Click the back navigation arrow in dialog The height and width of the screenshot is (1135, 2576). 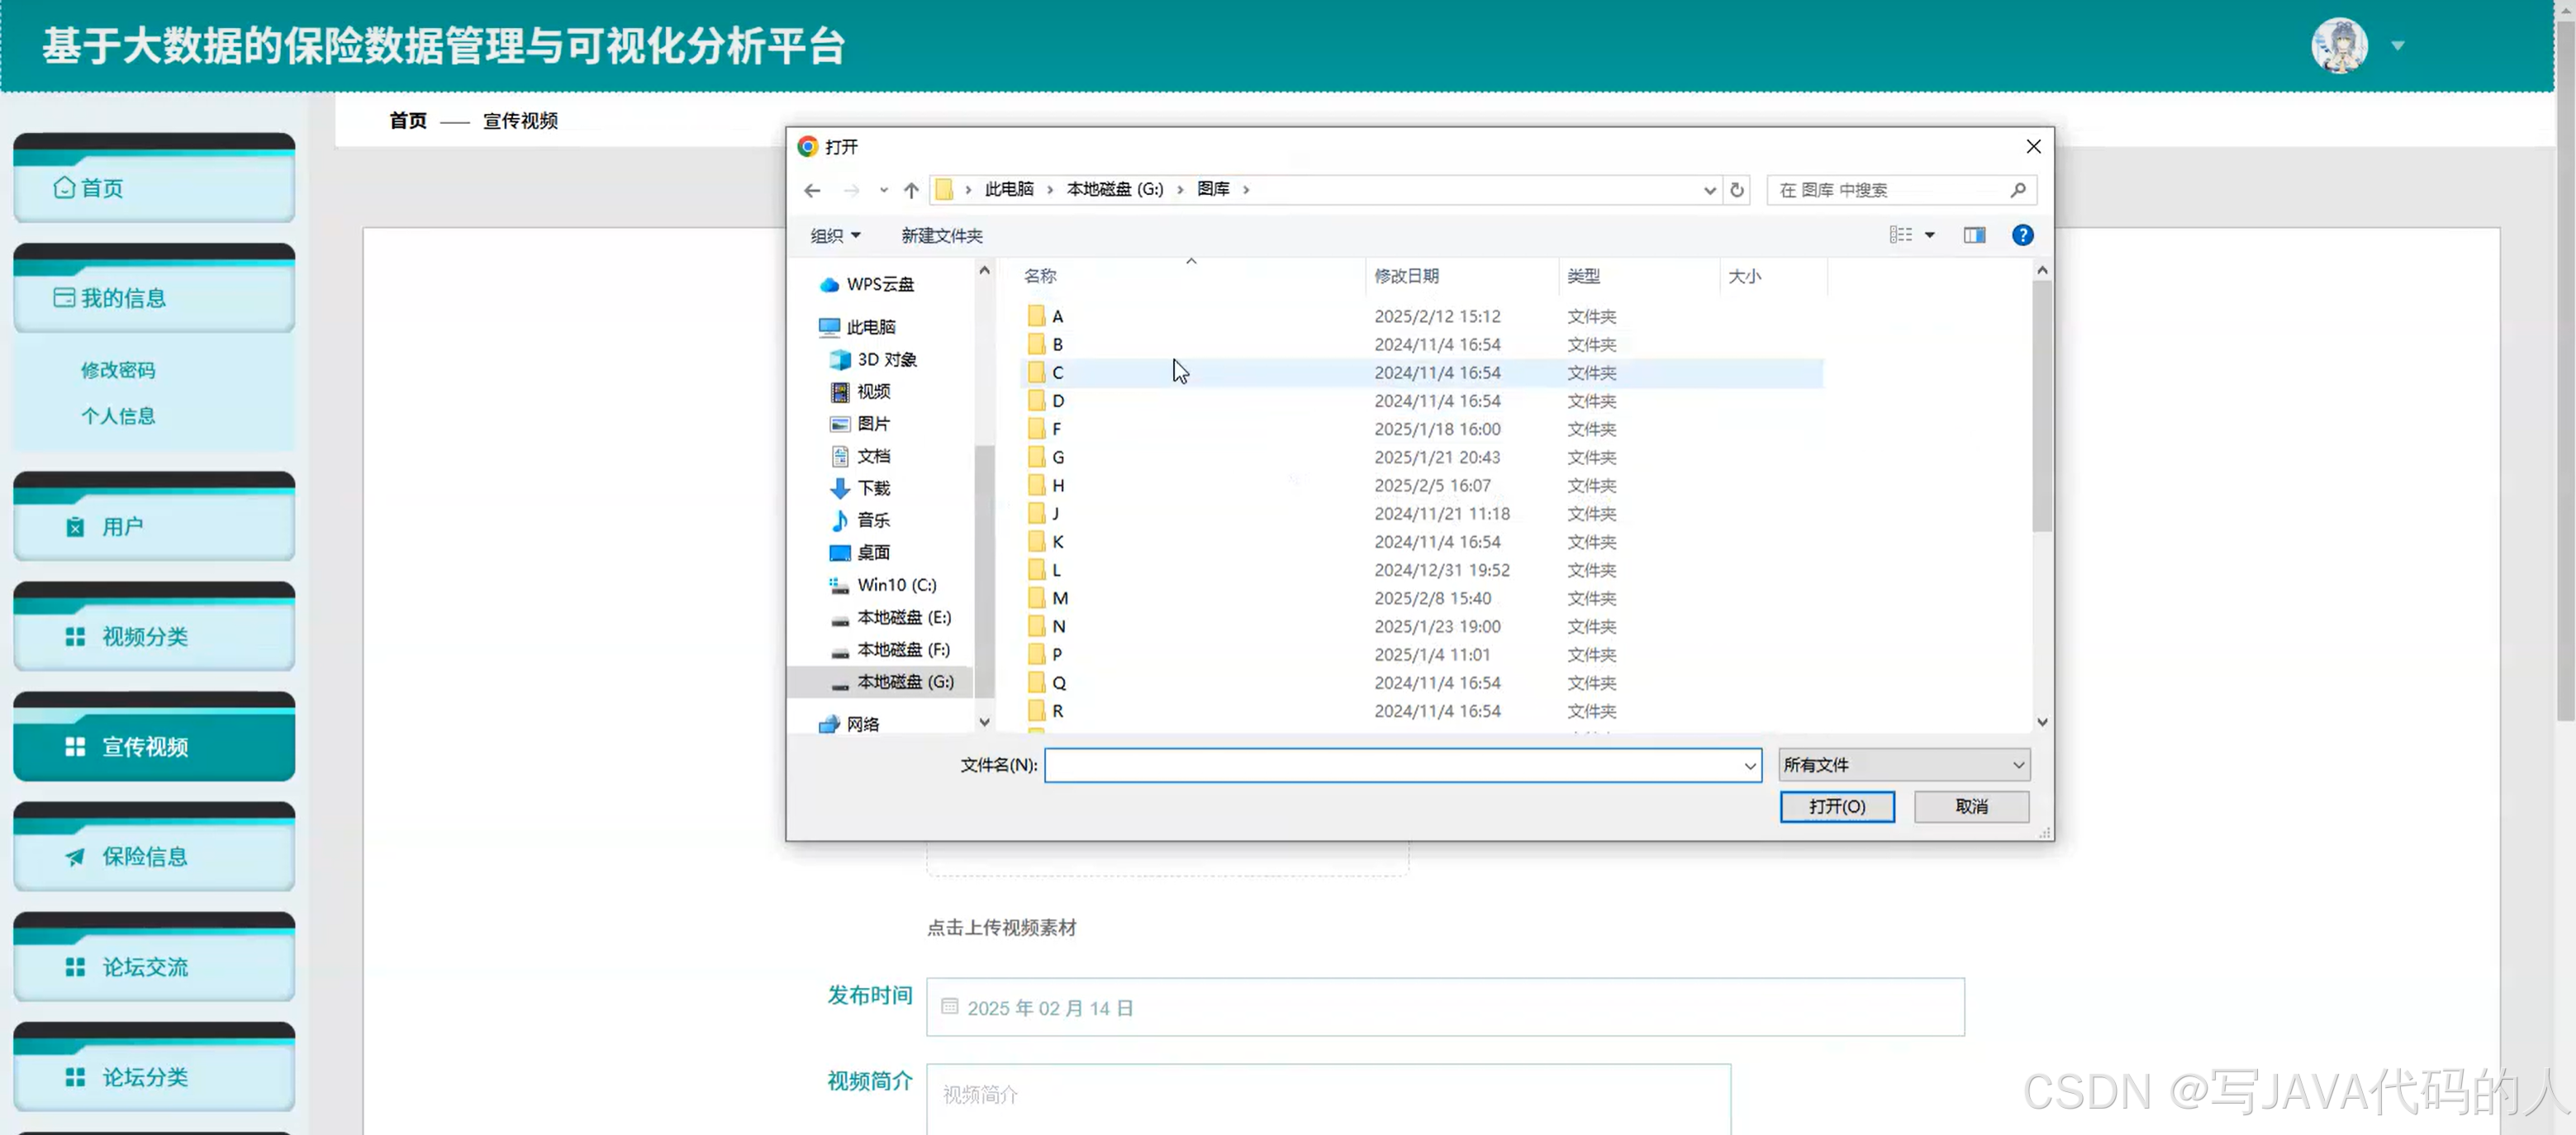click(812, 189)
